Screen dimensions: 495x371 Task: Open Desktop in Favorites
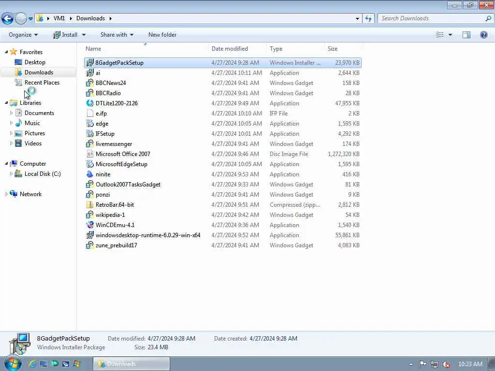pos(35,62)
